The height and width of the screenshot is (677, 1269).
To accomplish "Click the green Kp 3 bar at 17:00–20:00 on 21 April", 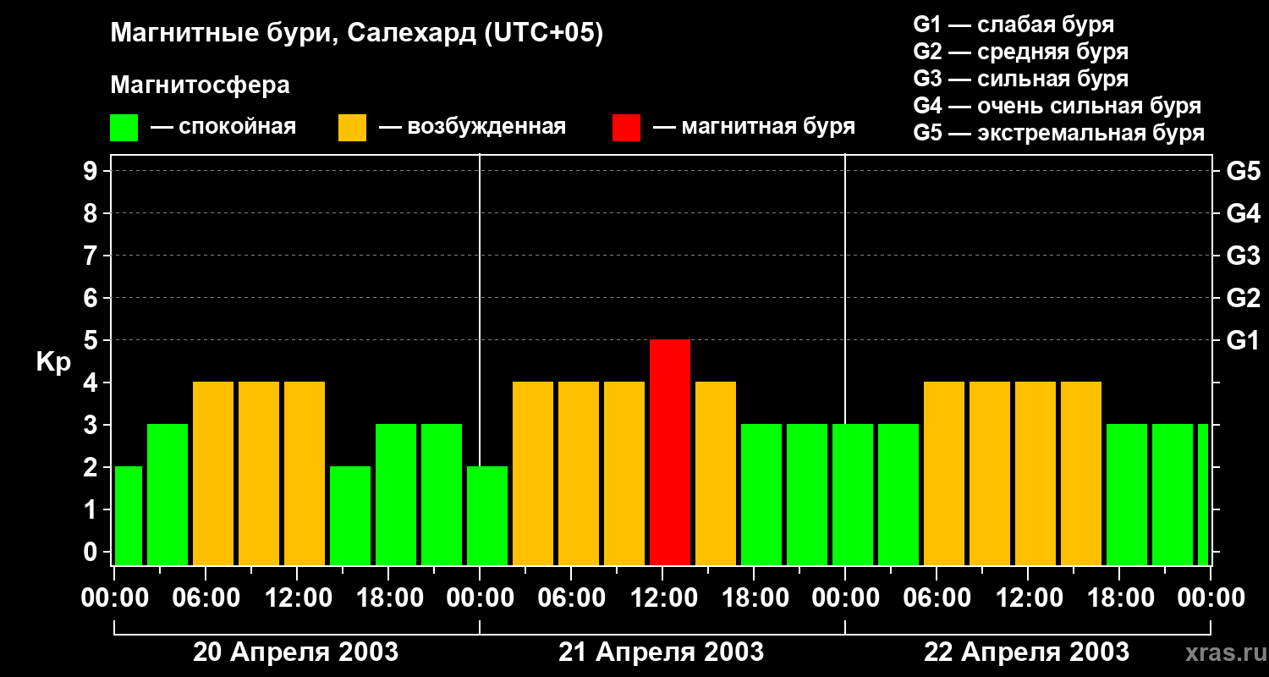I will point(761,494).
